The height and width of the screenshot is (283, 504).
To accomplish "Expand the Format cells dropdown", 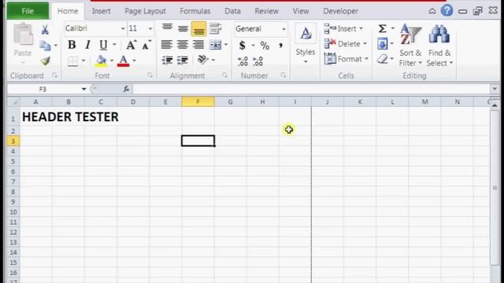I will coord(366,59).
